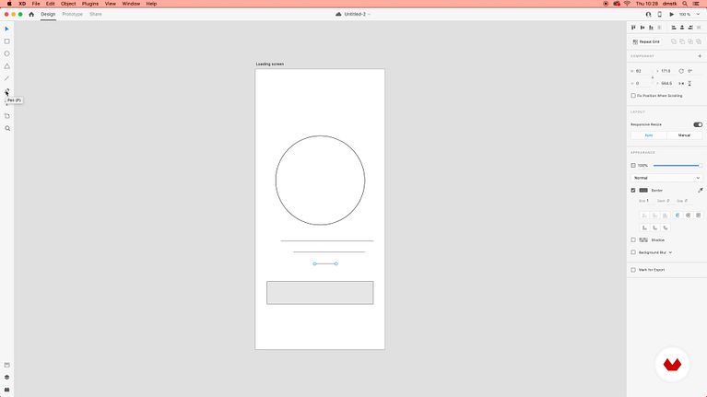Switch to the Prototype tab
The width and height of the screenshot is (707, 397).
click(x=72, y=15)
